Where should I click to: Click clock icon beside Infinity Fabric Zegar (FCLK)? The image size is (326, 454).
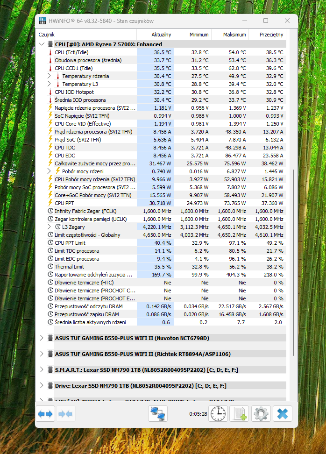(x=50, y=211)
